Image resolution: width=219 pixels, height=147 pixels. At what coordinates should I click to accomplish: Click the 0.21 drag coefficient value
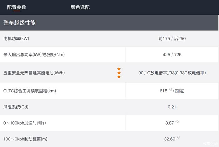click(172, 107)
